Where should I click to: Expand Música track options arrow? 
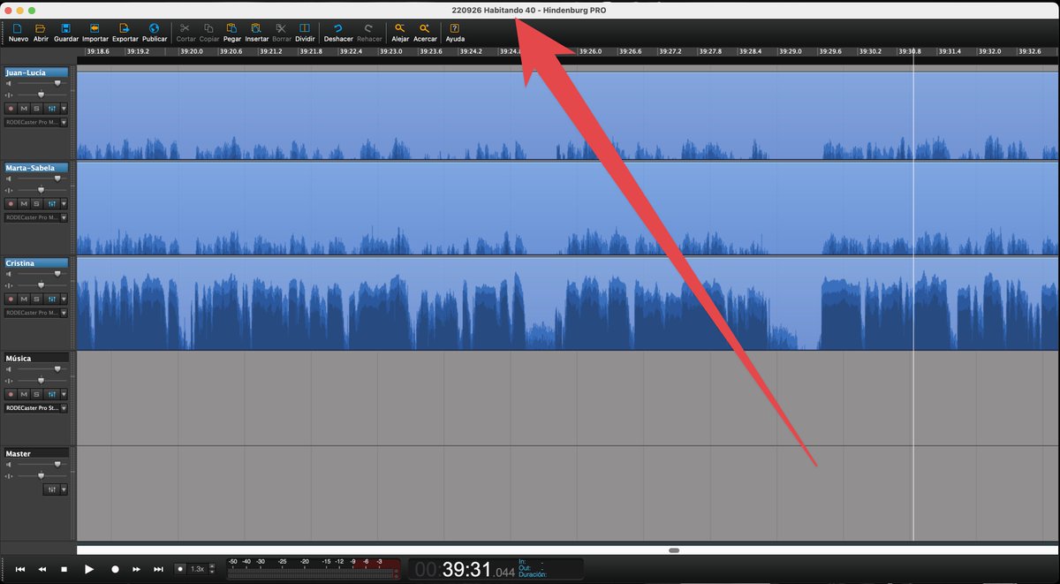point(64,394)
